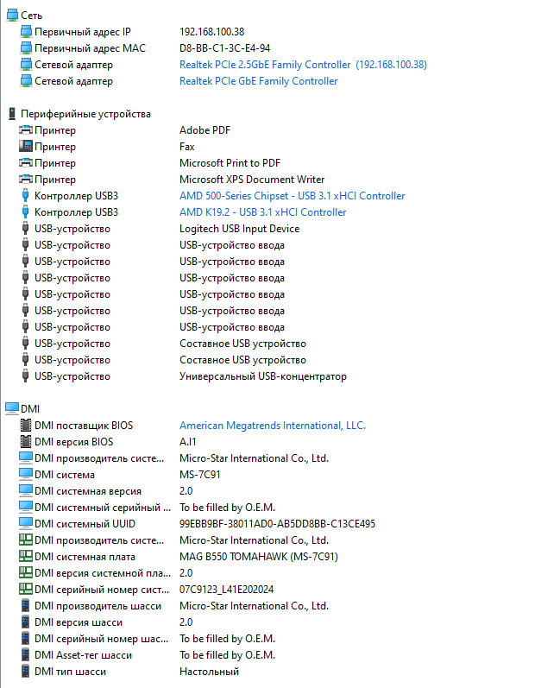Open the AMD 500-Series Chipset USB 3.1 xHCI link
Viewport: 541px width, 688px height.
pyautogui.click(x=292, y=196)
